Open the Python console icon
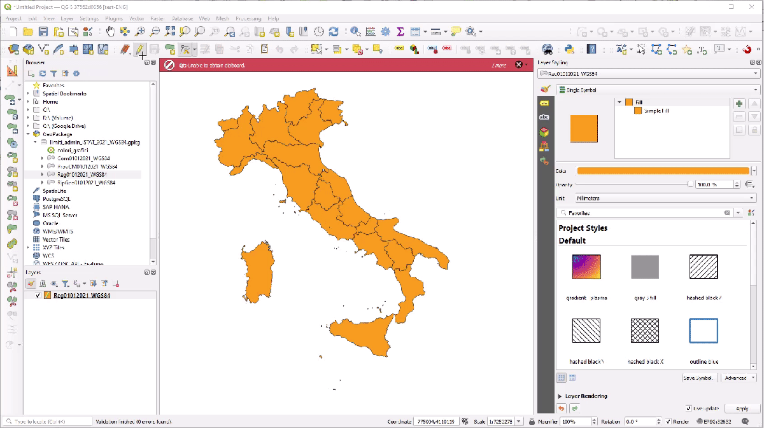The width and height of the screenshot is (764, 428). (x=570, y=49)
